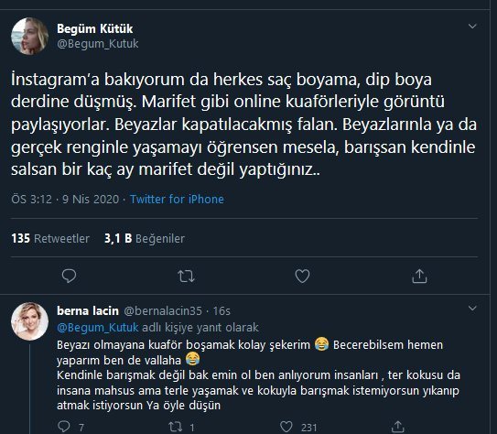This screenshot has height=434, width=497.
Task: View the 135 Retweetler list
Action: tap(50, 238)
